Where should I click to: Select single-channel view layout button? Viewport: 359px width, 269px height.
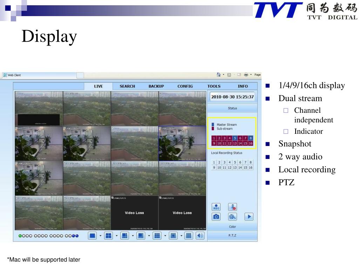(x=93, y=236)
